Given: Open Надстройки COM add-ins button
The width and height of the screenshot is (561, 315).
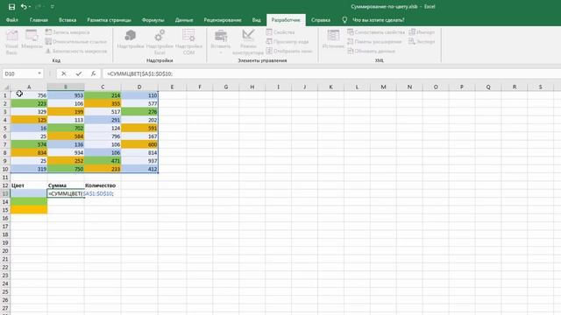Looking at the screenshot, I should (188, 42).
